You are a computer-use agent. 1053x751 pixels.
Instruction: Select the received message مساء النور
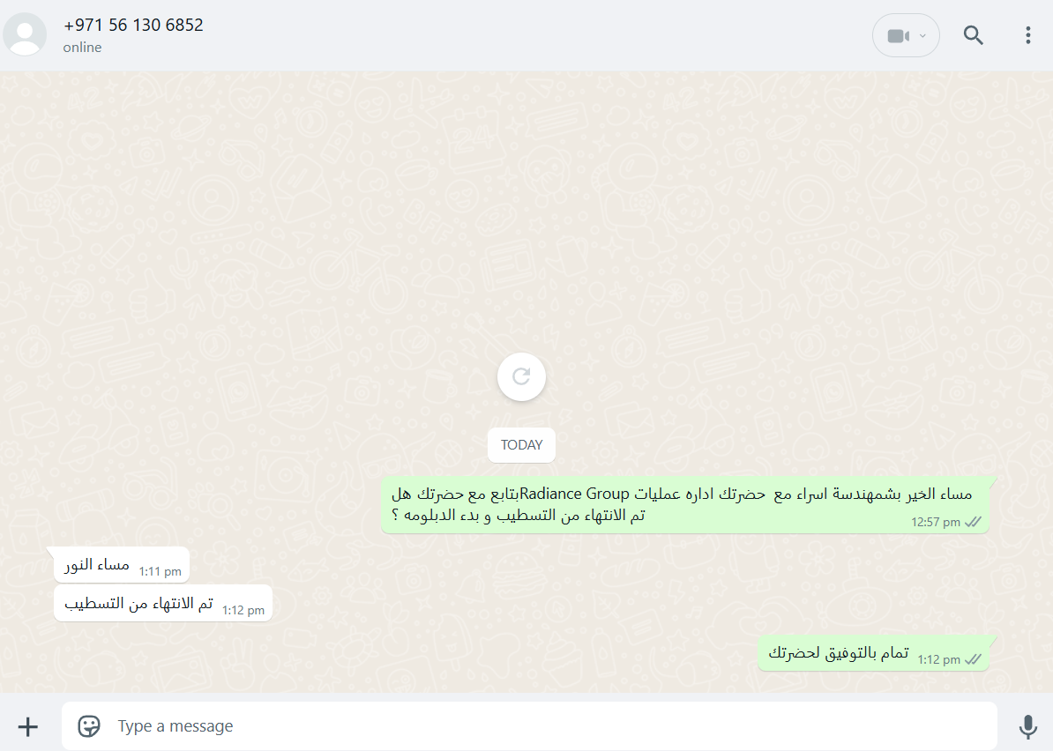pyautogui.click(x=122, y=565)
